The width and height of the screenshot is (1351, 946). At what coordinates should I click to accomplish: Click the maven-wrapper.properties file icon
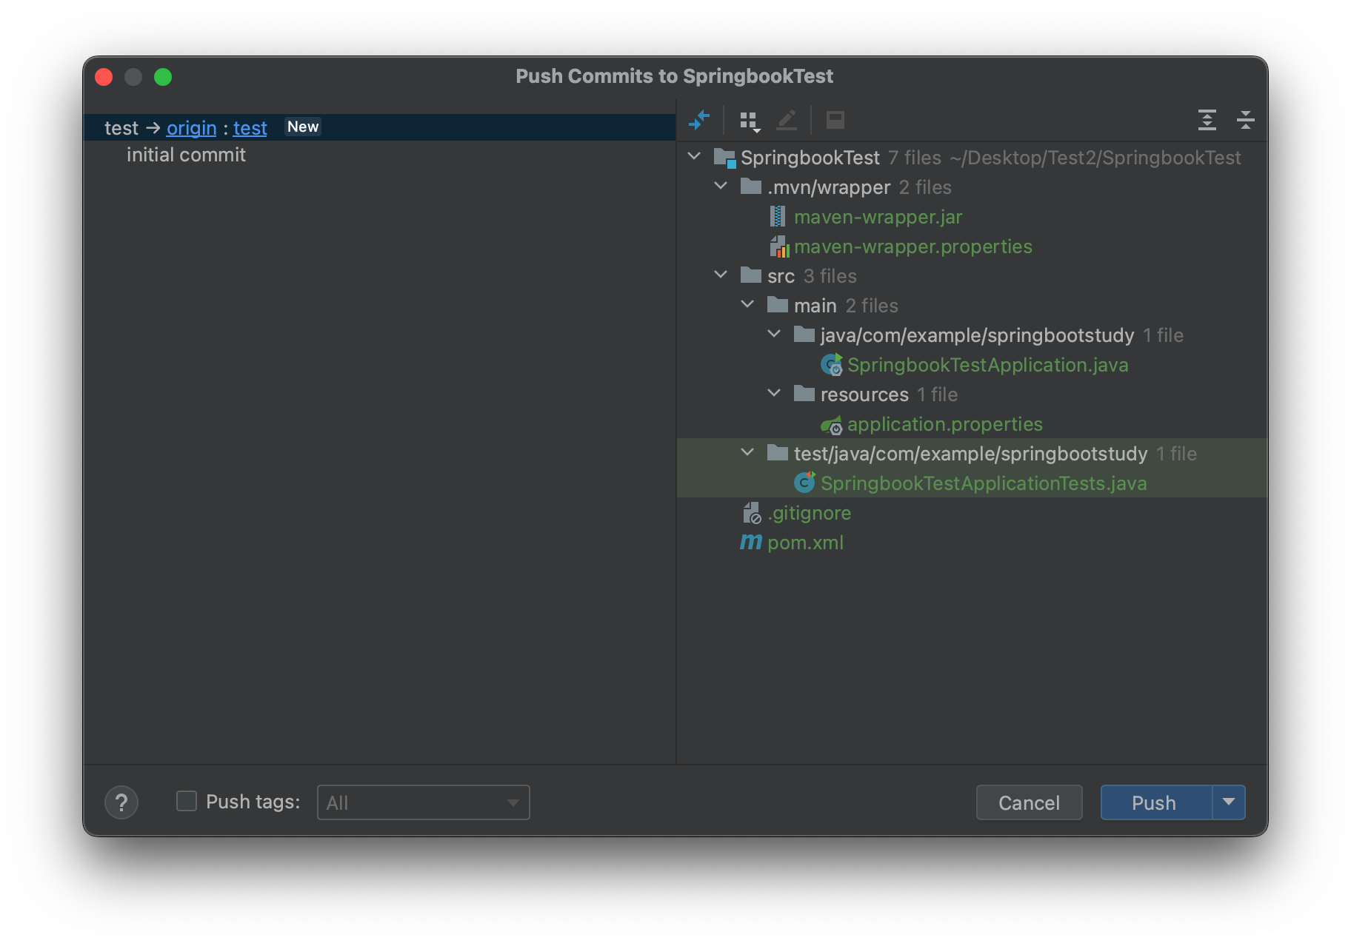point(779,246)
